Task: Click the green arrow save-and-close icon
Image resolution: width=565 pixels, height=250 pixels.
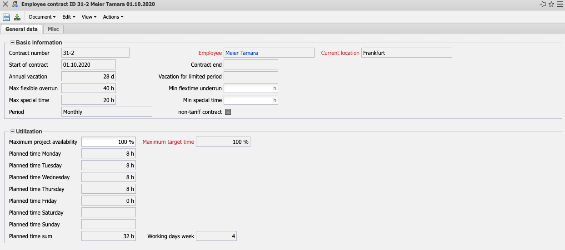Action: [x=17, y=17]
